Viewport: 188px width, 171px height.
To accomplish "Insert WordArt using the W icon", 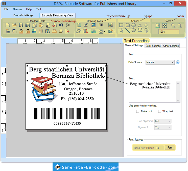I will pos(93,31).
